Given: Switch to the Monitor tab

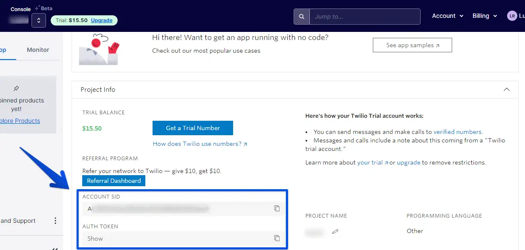Looking at the screenshot, I should (x=38, y=50).
